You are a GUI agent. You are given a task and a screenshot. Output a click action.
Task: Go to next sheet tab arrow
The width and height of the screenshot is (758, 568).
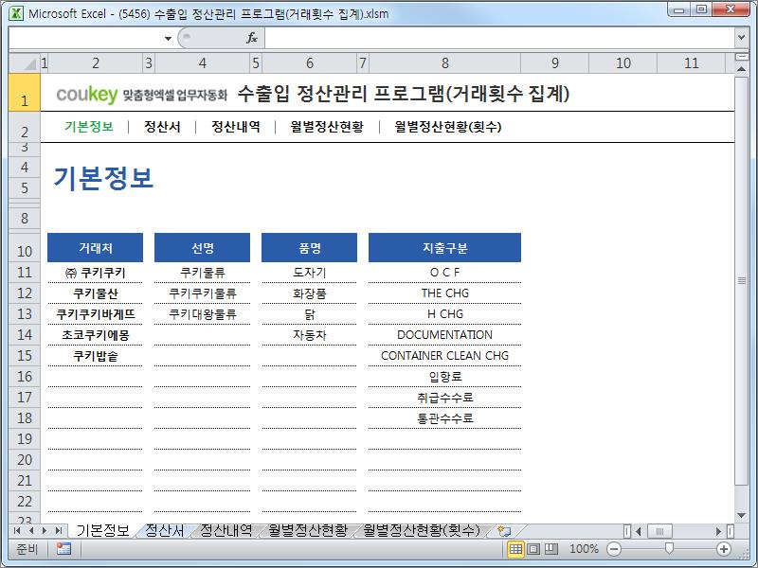[45, 531]
